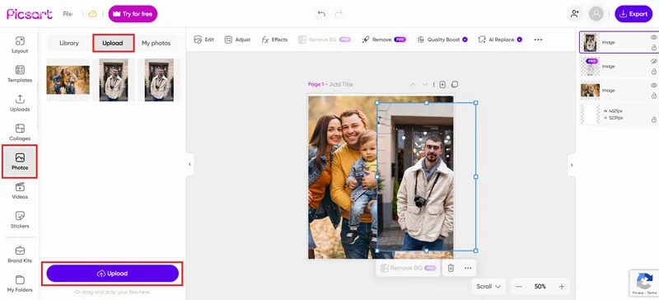Open the Edit tool in toolbar

203,40
